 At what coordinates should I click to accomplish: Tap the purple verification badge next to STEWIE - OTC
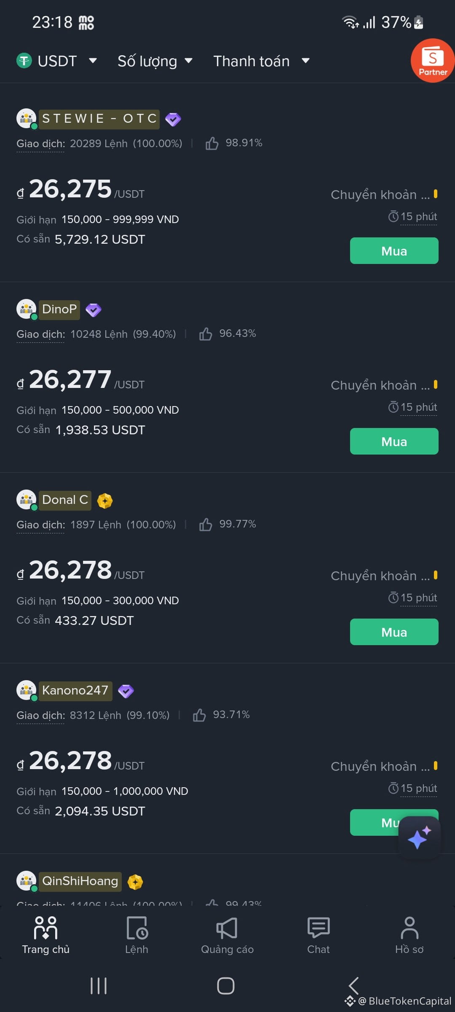[174, 119]
